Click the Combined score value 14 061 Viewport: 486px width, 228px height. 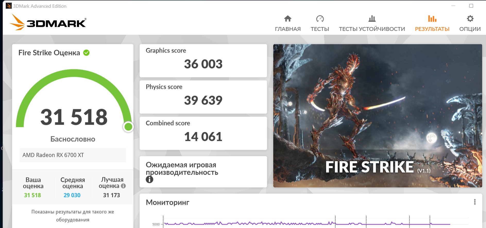click(x=203, y=137)
